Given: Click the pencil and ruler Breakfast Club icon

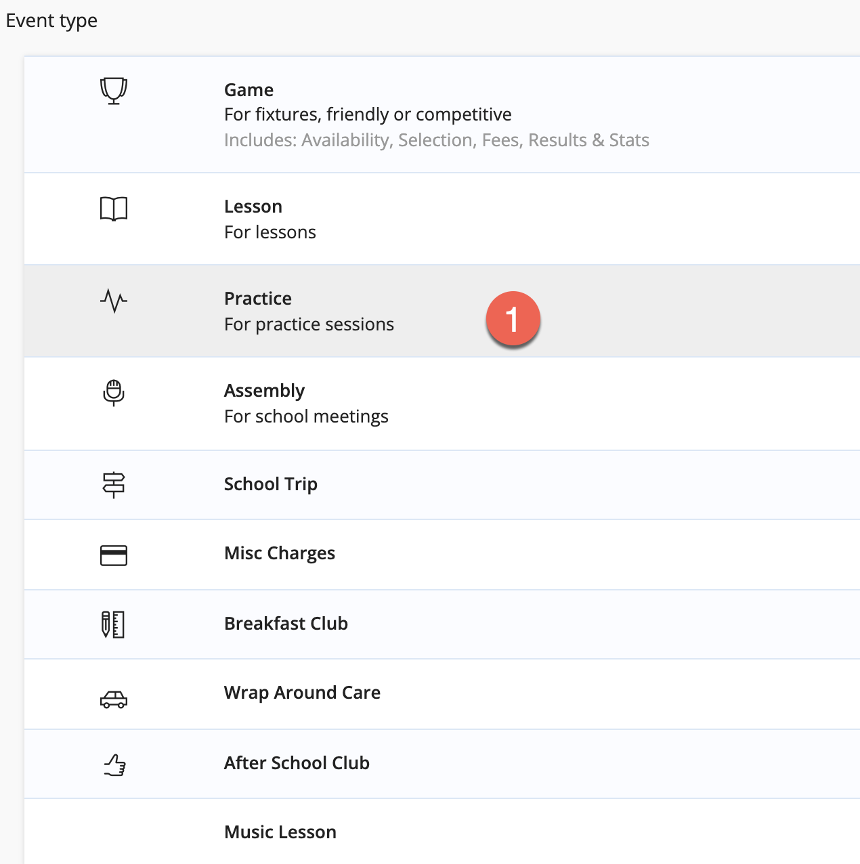Looking at the screenshot, I should click(x=114, y=624).
